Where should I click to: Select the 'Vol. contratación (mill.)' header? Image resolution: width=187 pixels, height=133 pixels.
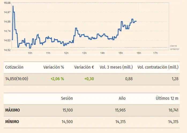coord(158,67)
